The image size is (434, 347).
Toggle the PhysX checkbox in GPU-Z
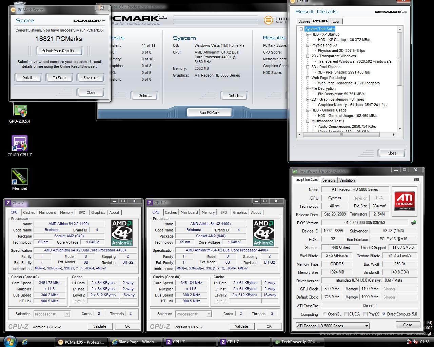click(x=365, y=314)
